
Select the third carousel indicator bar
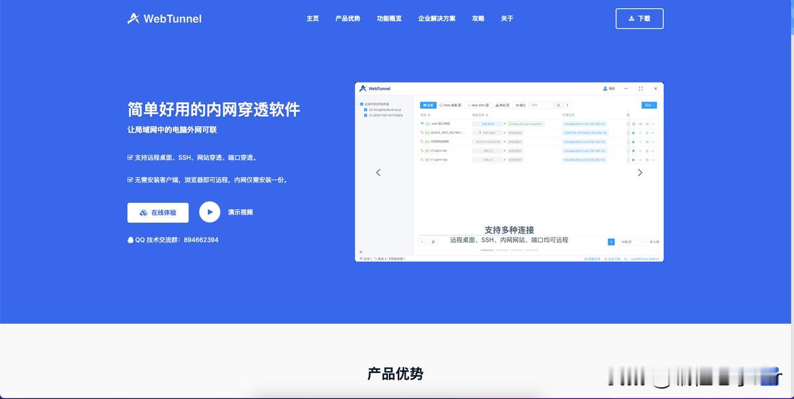pos(517,250)
